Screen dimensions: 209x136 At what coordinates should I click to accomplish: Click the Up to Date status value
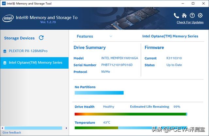tap(174, 65)
